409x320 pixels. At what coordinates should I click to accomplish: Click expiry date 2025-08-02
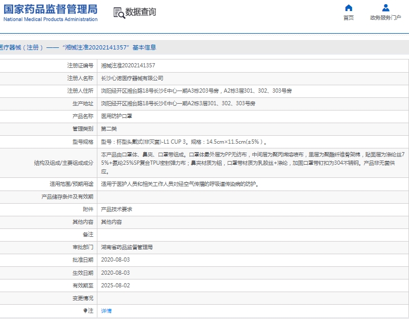click(x=115, y=285)
